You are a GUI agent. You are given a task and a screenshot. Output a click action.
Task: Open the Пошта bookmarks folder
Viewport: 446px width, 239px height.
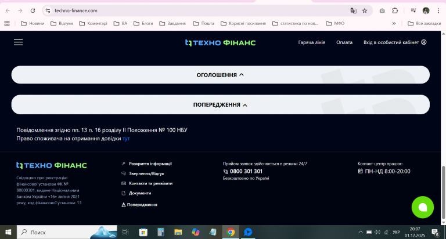(203, 23)
